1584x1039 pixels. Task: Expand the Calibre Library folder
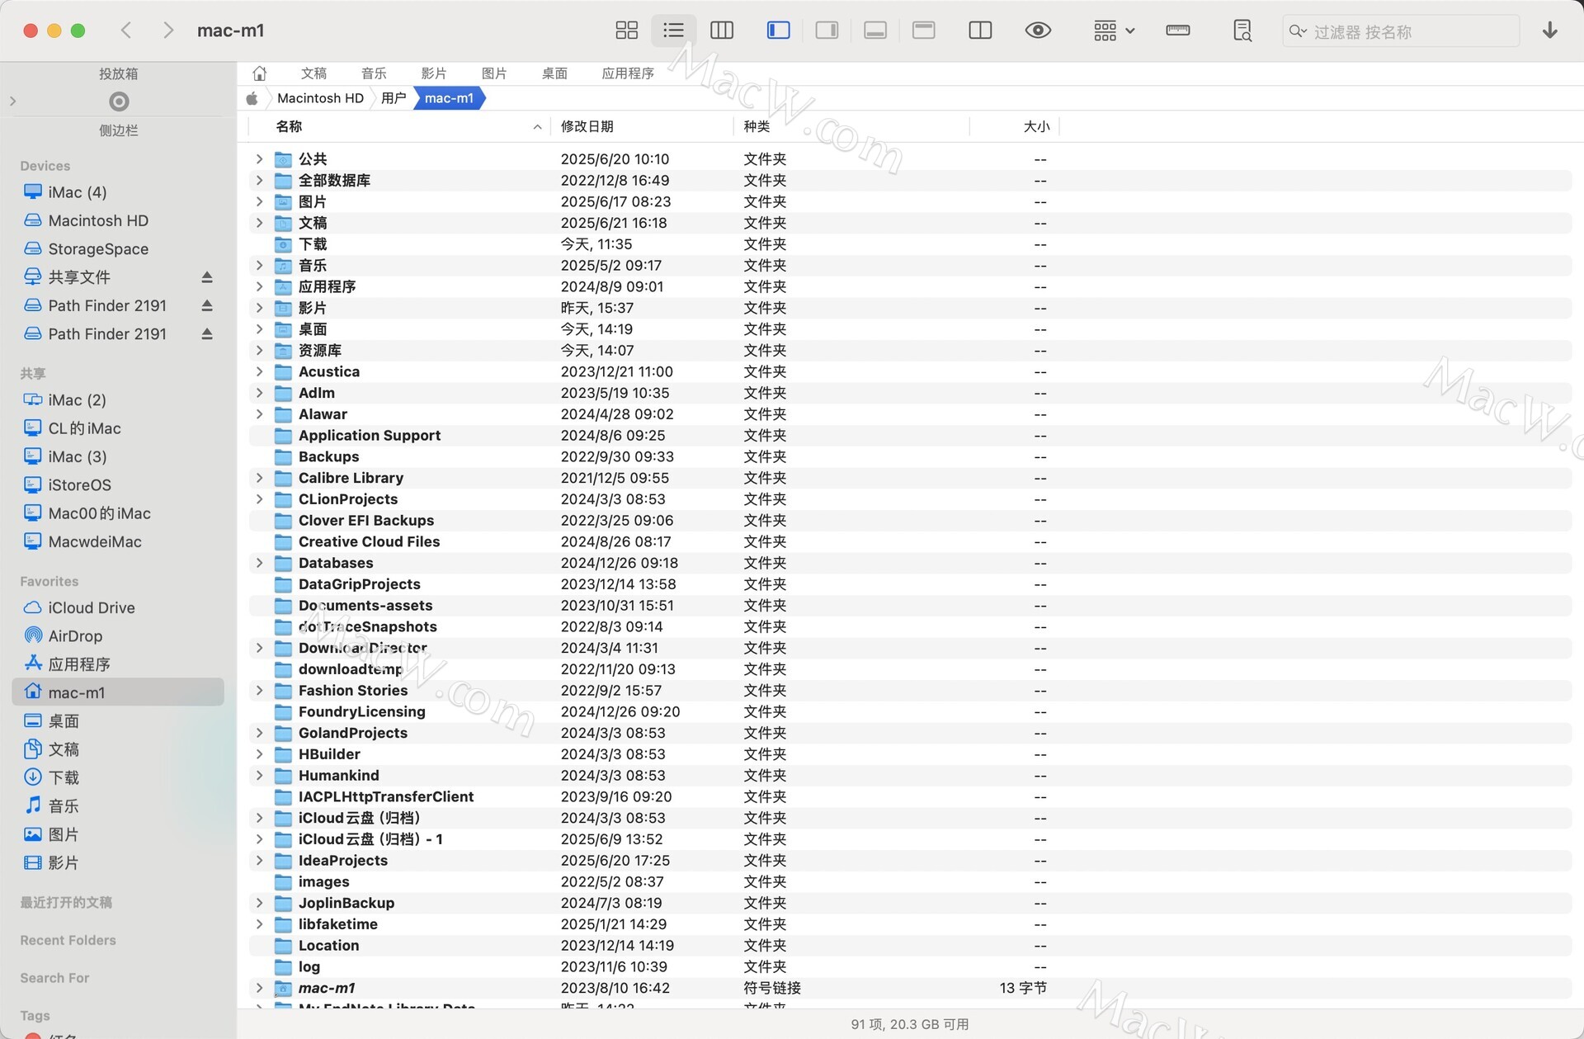[x=259, y=478]
